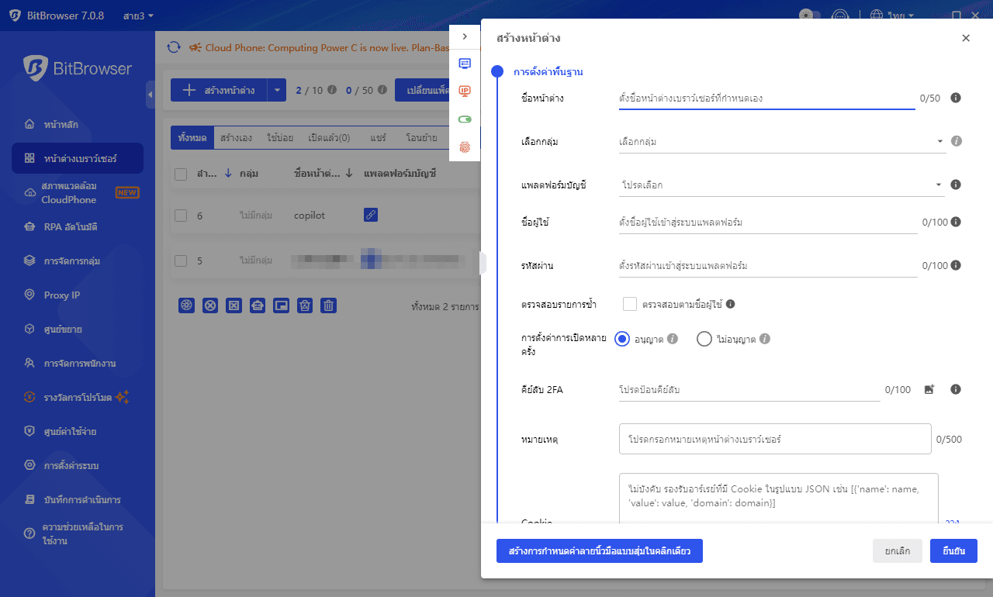The image size is (993, 597).
Task: Click the green toggle-shaped icon in side strip
Action: (x=465, y=119)
